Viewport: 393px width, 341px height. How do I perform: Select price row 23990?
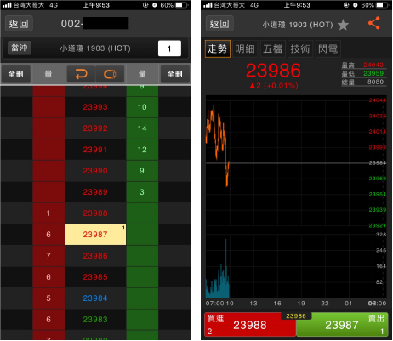(x=95, y=171)
